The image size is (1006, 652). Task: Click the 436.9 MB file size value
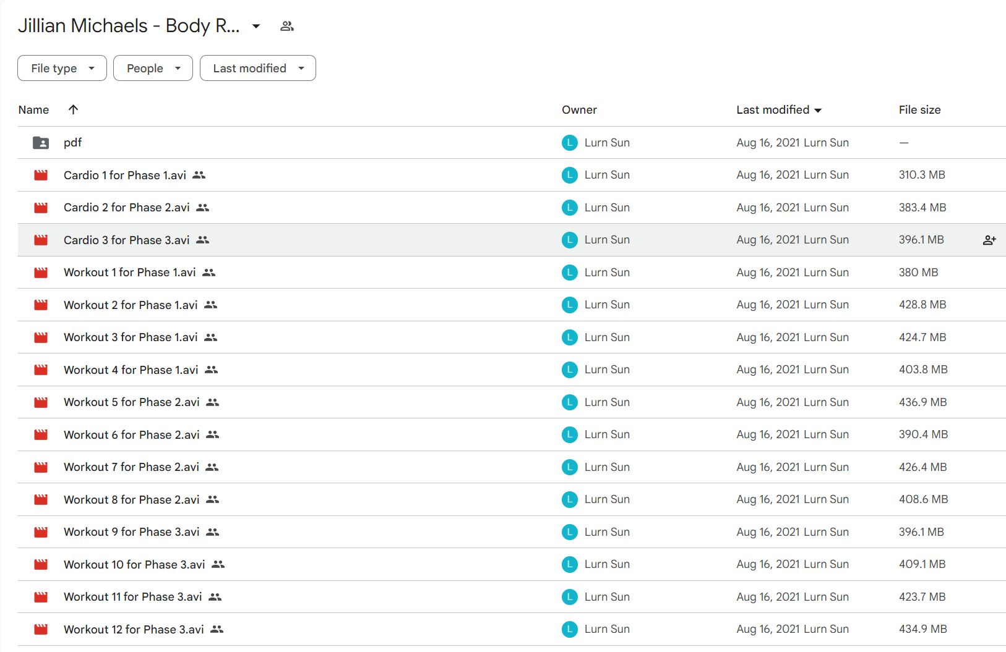coord(923,402)
